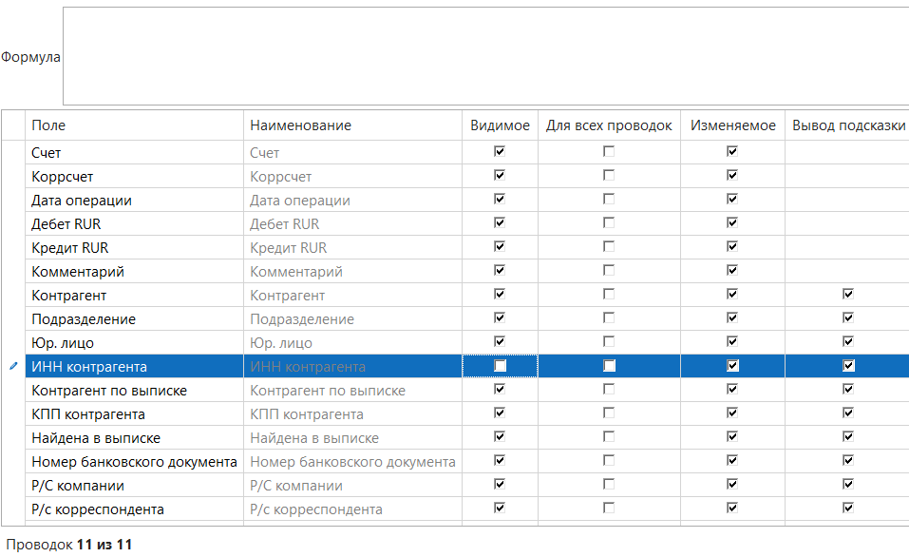This screenshot has width=909, height=557.
Task: Uncheck Вывод подсказки for Юр. лицо
Action: [848, 342]
